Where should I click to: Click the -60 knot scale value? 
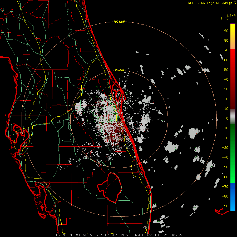pyautogui.click(x=225, y=177)
